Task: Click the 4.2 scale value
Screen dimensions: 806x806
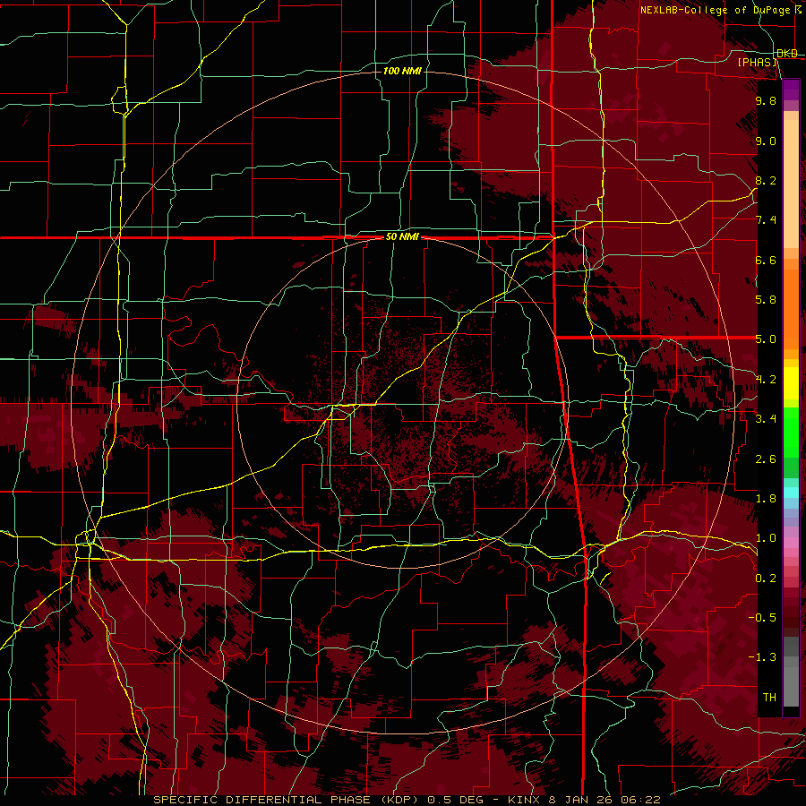Action: tap(766, 380)
